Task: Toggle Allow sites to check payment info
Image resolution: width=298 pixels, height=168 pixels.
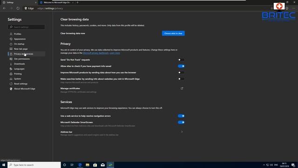Action: pos(181,66)
